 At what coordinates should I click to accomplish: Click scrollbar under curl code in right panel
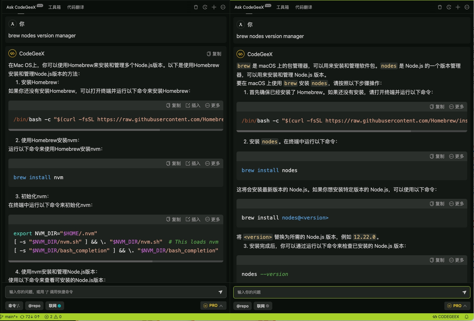click(x=324, y=131)
